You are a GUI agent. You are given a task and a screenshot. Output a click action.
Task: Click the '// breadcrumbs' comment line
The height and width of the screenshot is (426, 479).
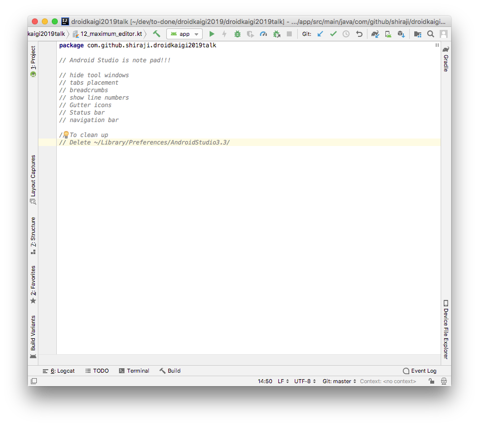coord(83,90)
